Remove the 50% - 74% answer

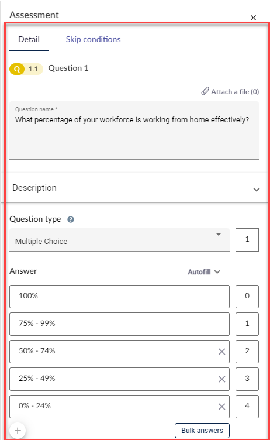click(221, 352)
